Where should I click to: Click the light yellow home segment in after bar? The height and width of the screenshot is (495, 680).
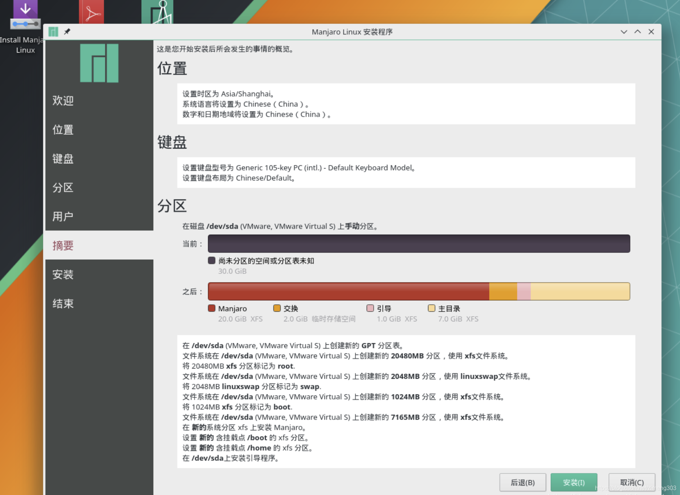[580, 291]
